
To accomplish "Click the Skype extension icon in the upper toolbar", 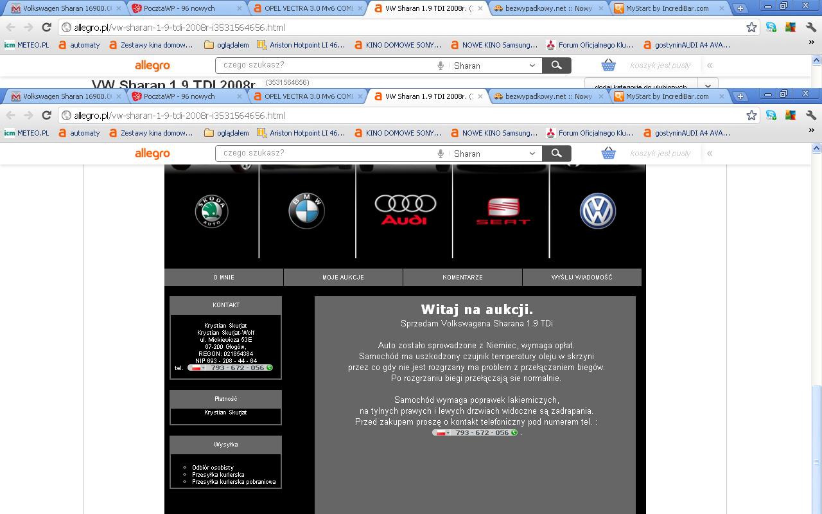I will [771, 28].
